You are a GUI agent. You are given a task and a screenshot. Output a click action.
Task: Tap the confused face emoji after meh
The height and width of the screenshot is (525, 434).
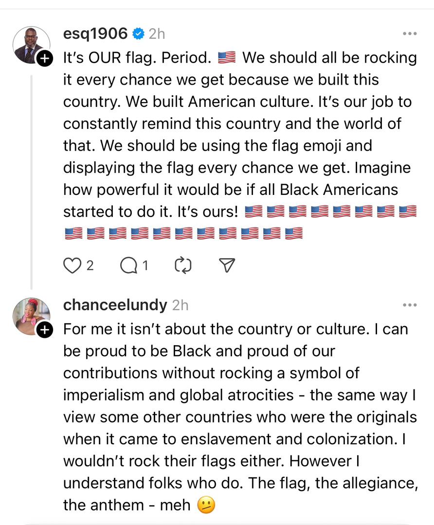pos(206,505)
